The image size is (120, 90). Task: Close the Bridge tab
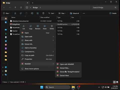27,3
